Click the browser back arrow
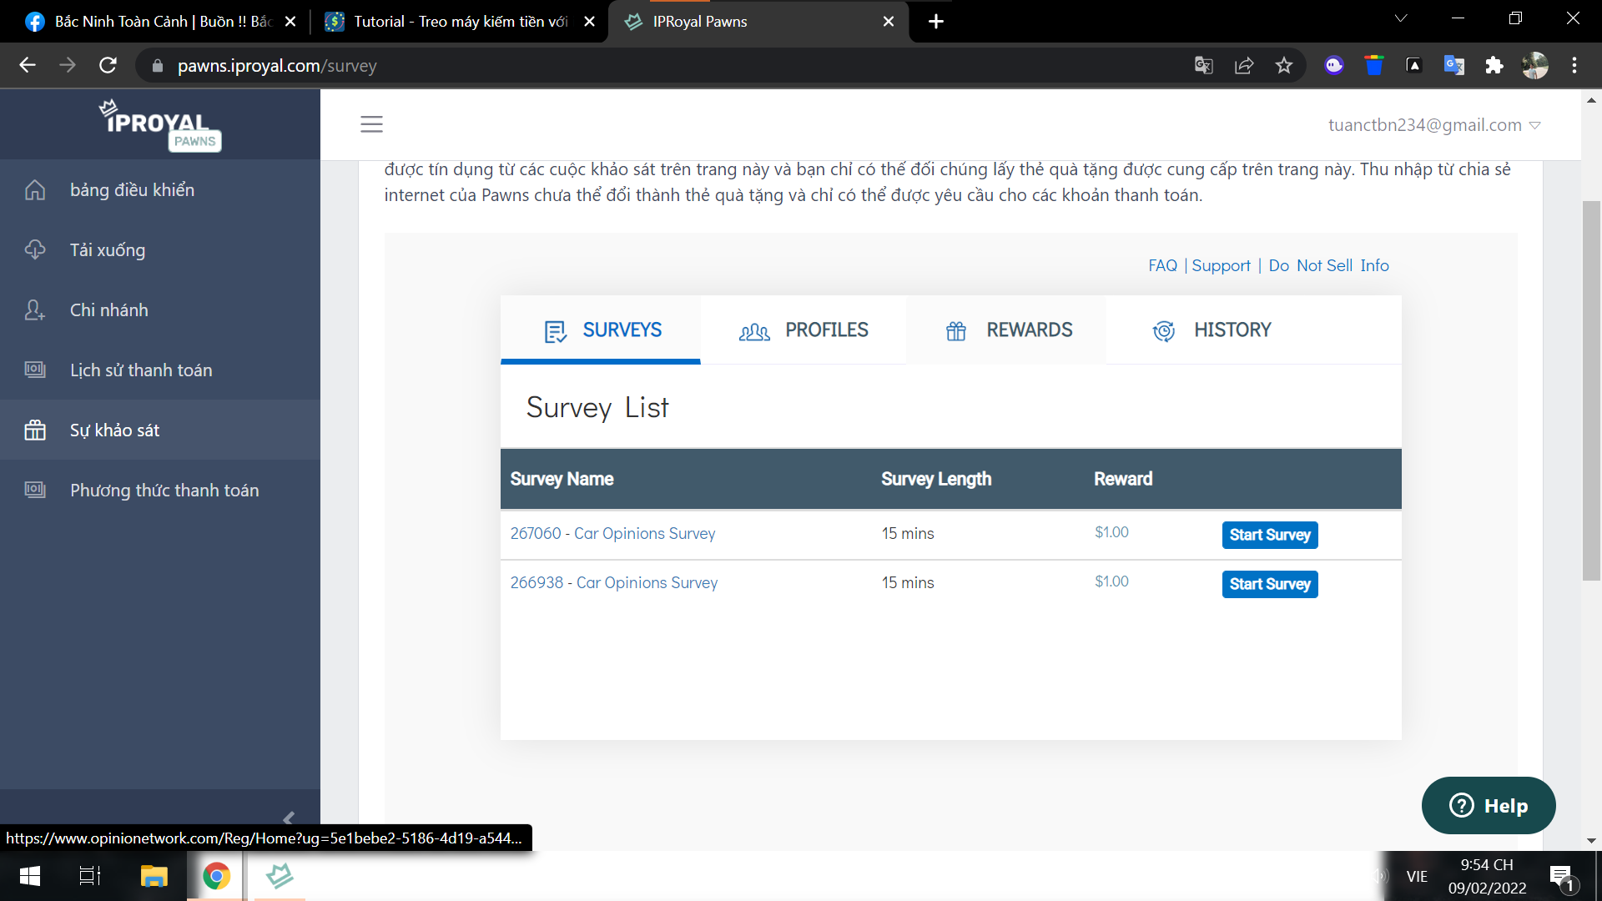This screenshot has width=1602, height=901. click(28, 65)
